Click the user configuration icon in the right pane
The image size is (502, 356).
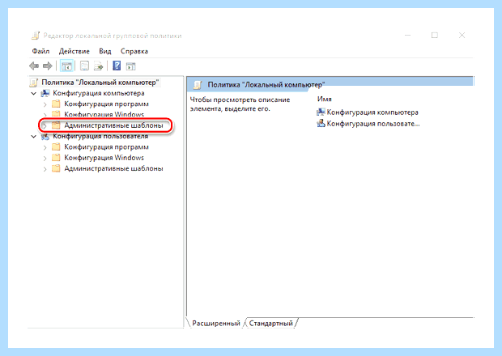(321, 123)
